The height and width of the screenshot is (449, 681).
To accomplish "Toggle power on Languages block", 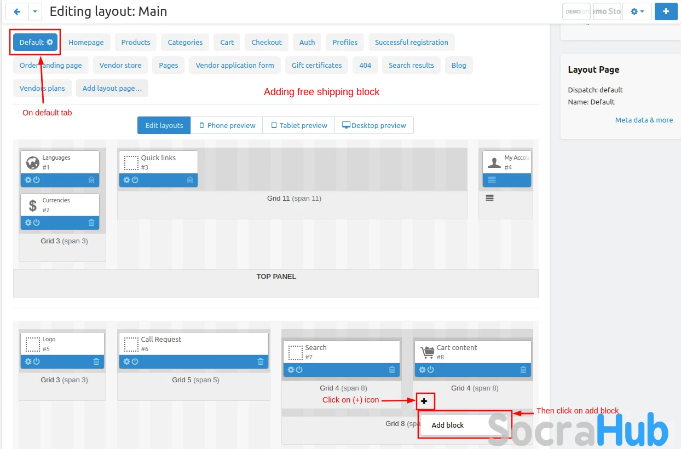I will [36, 180].
